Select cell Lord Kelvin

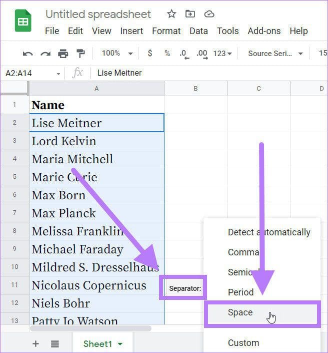96,141
